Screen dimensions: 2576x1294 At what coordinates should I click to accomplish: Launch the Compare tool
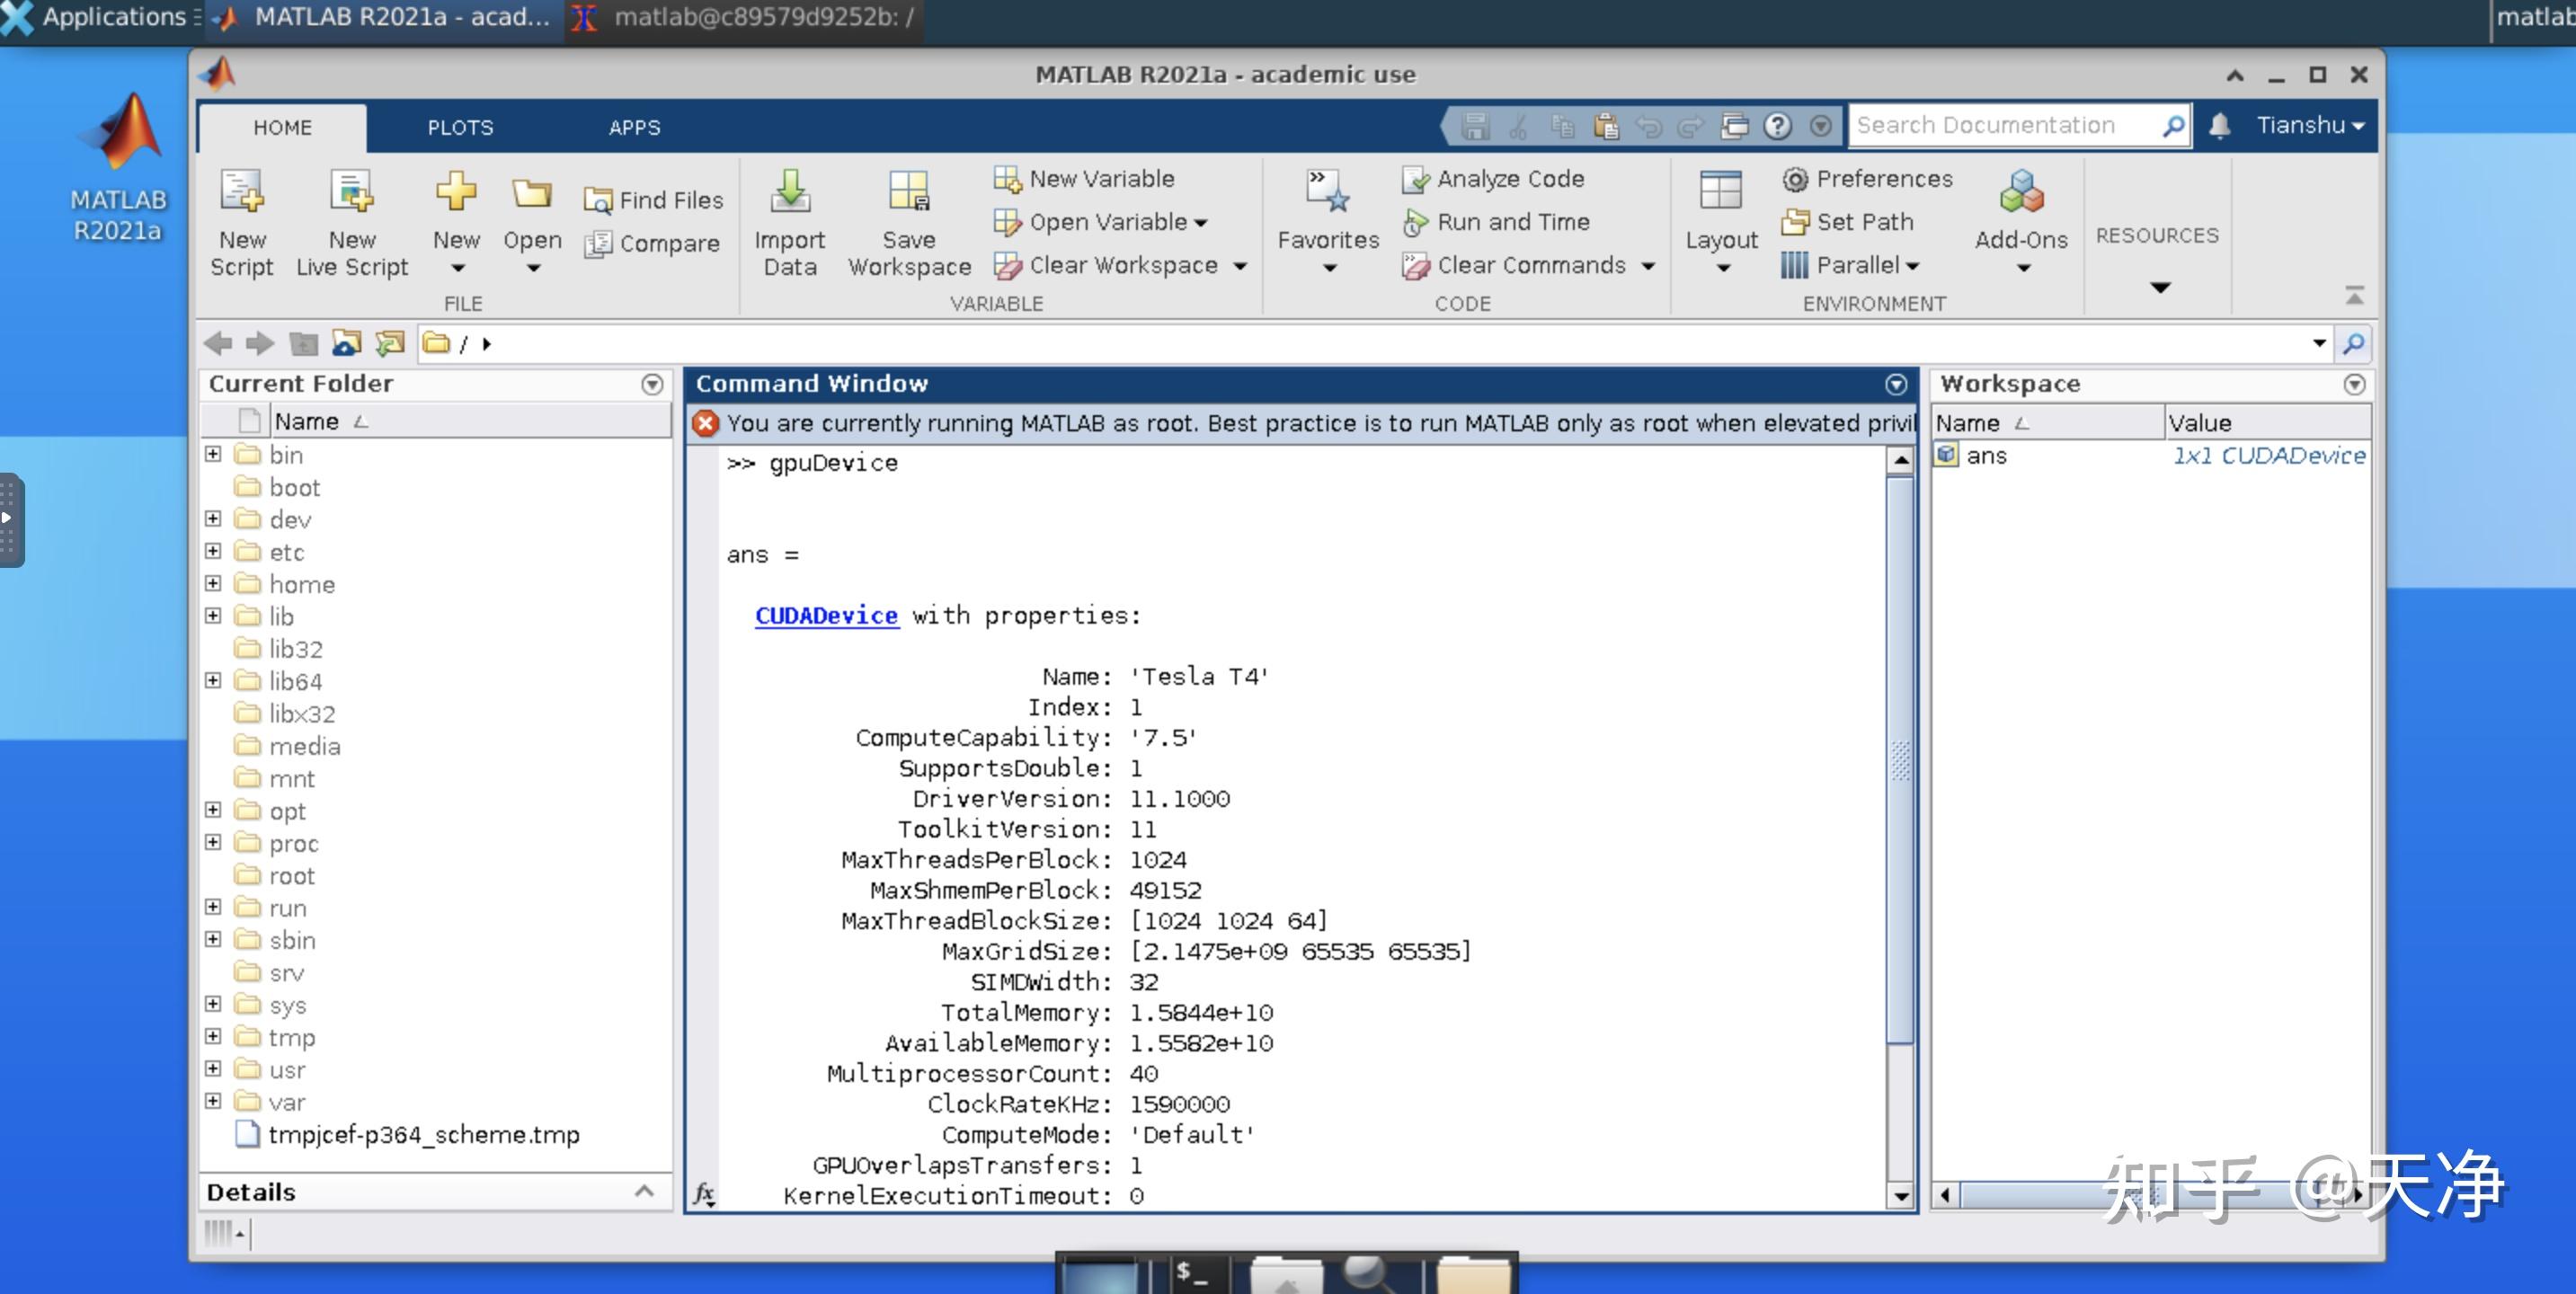[x=652, y=243]
